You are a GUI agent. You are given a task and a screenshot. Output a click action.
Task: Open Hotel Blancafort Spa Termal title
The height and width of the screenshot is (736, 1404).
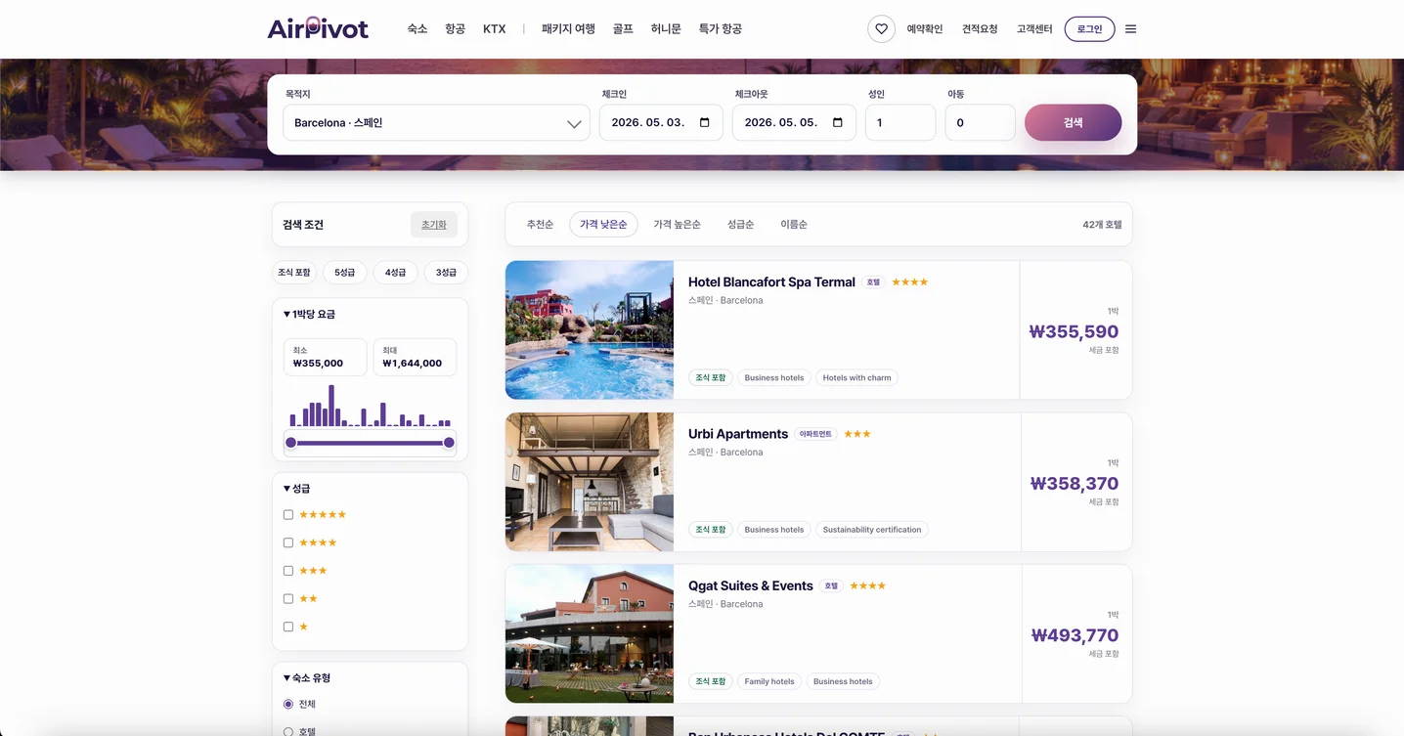click(771, 282)
